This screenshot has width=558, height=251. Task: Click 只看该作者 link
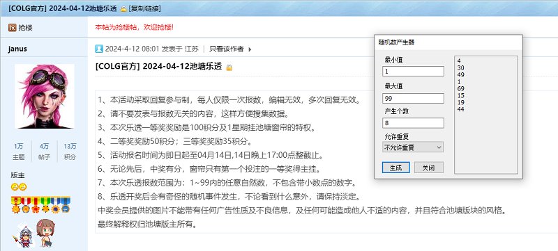[226, 49]
